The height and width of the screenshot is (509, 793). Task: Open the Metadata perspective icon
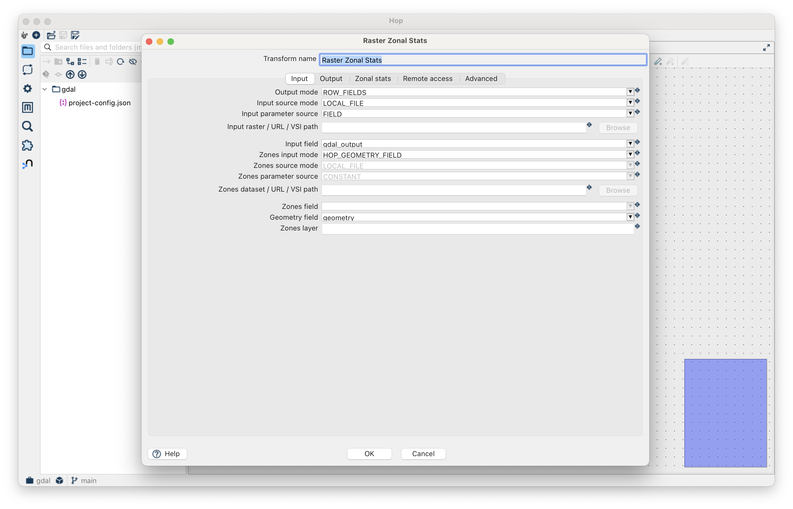pyautogui.click(x=28, y=107)
